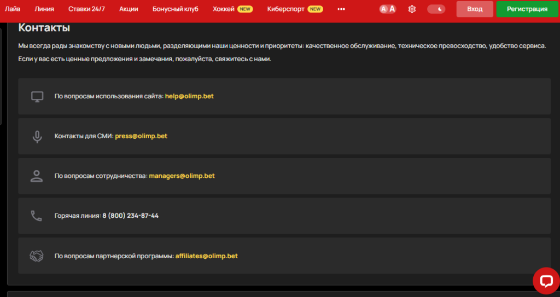This screenshot has height=297, width=560.
Task: Click the label По вопросам использования сайта
Action: [109, 96]
